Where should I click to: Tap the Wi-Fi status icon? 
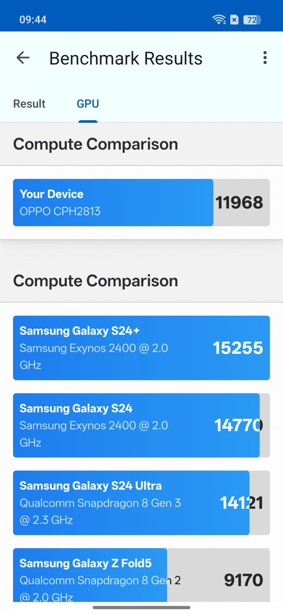219,20
